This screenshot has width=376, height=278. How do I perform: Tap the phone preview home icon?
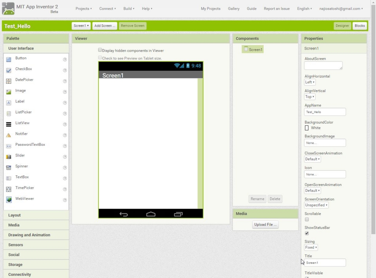tap(151, 214)
